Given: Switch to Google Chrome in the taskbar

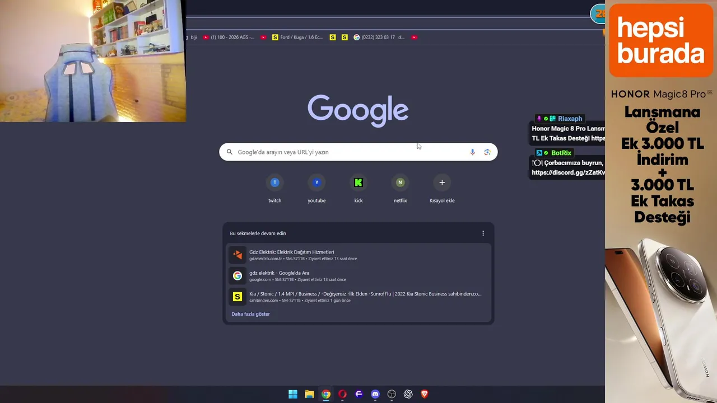Looking at the screenshot, I should [x=326, y=394].
